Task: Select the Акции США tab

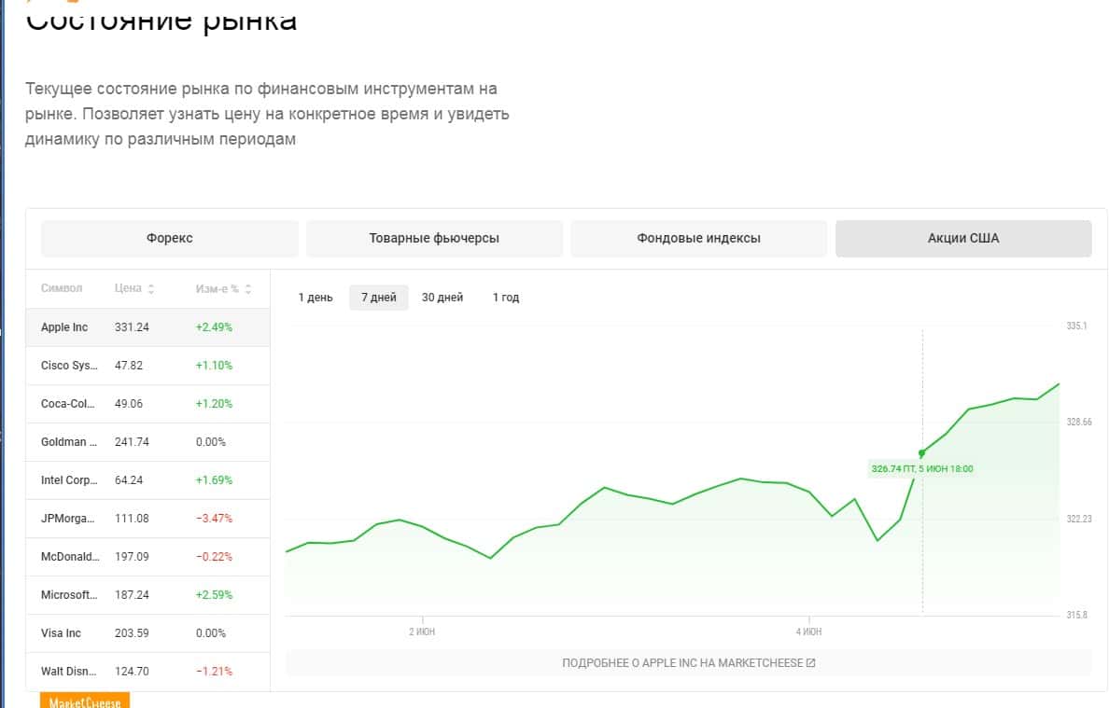Action: click(x=963, y=238)
